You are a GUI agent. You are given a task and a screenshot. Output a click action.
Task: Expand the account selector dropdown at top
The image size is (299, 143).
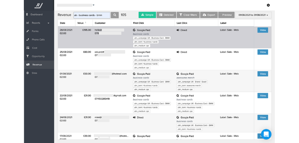94,5
